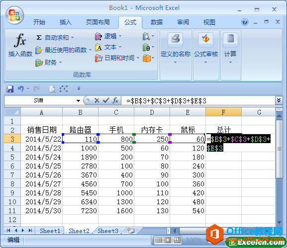Screen dimensions: 287x248
Task: Select all cells corner button
Action: click(12, 112)
